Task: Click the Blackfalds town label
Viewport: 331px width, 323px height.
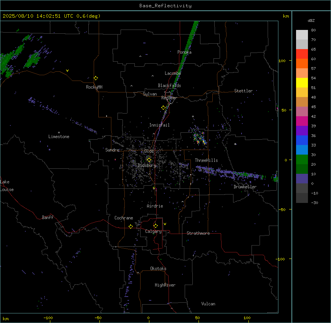Action: 169,86
